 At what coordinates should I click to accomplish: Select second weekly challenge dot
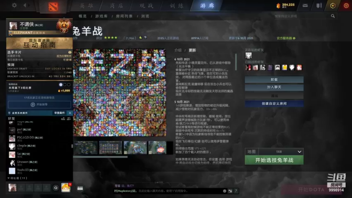[65, 84]
